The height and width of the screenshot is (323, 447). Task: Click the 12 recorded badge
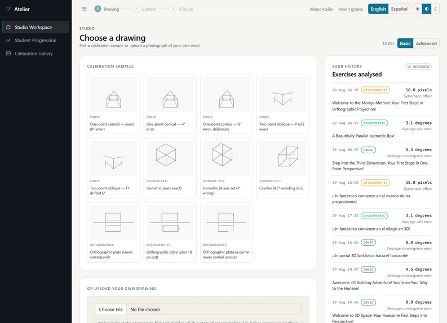pos(418,67)
